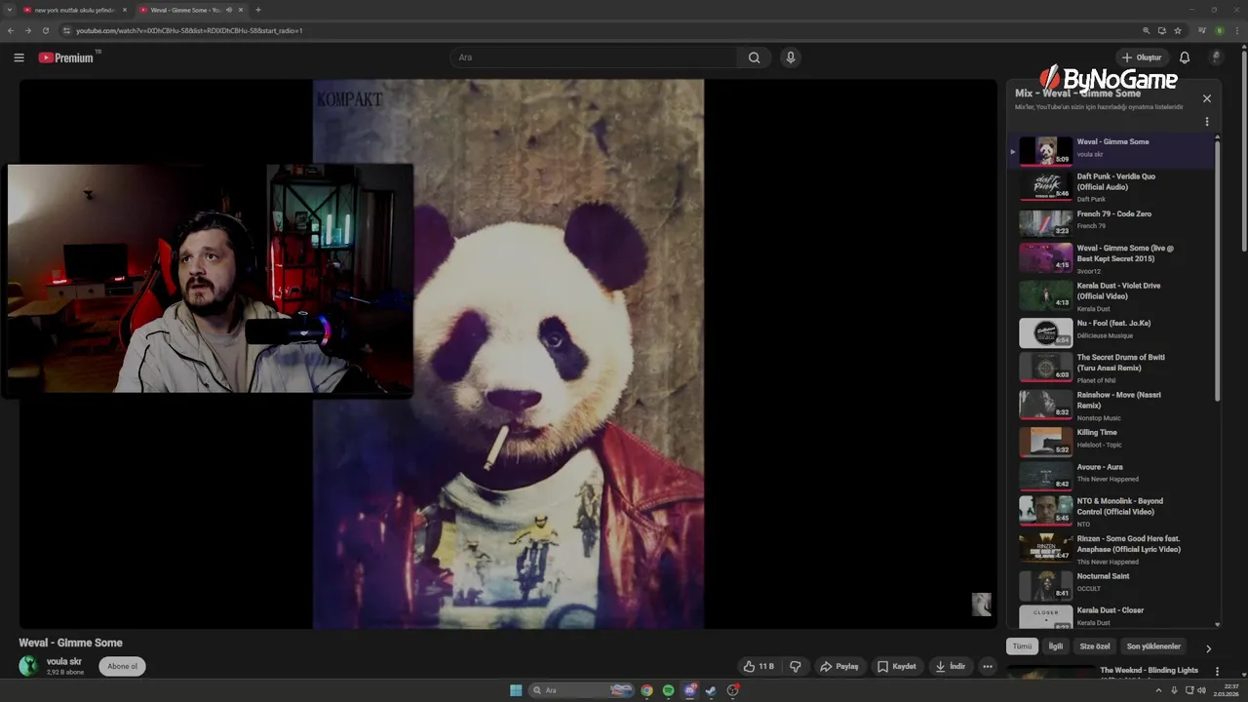This screenshot has width=1248, height=702.
Task: Click the video player panda image
Action: [x=508, y=354]
